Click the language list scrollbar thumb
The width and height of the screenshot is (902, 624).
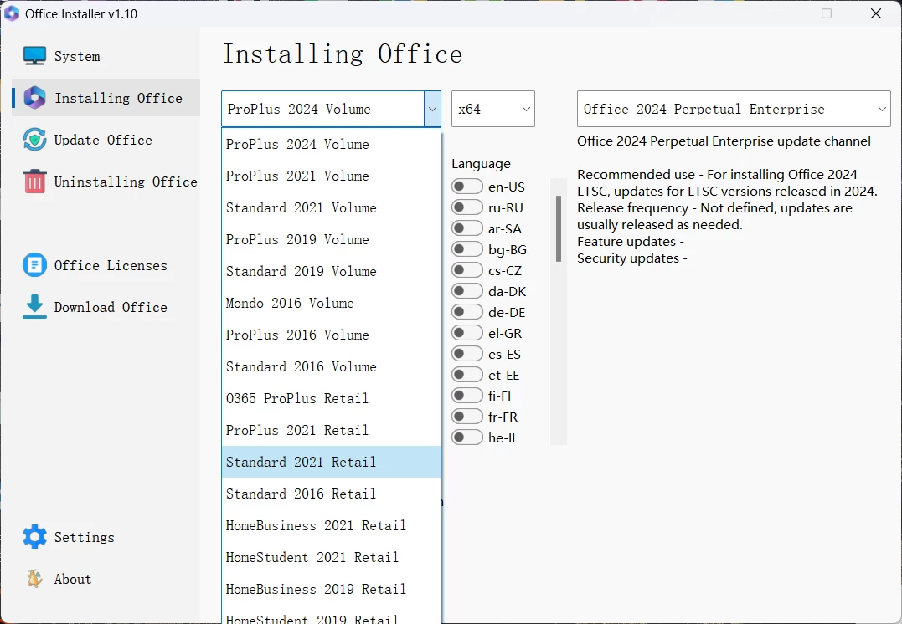558,228
